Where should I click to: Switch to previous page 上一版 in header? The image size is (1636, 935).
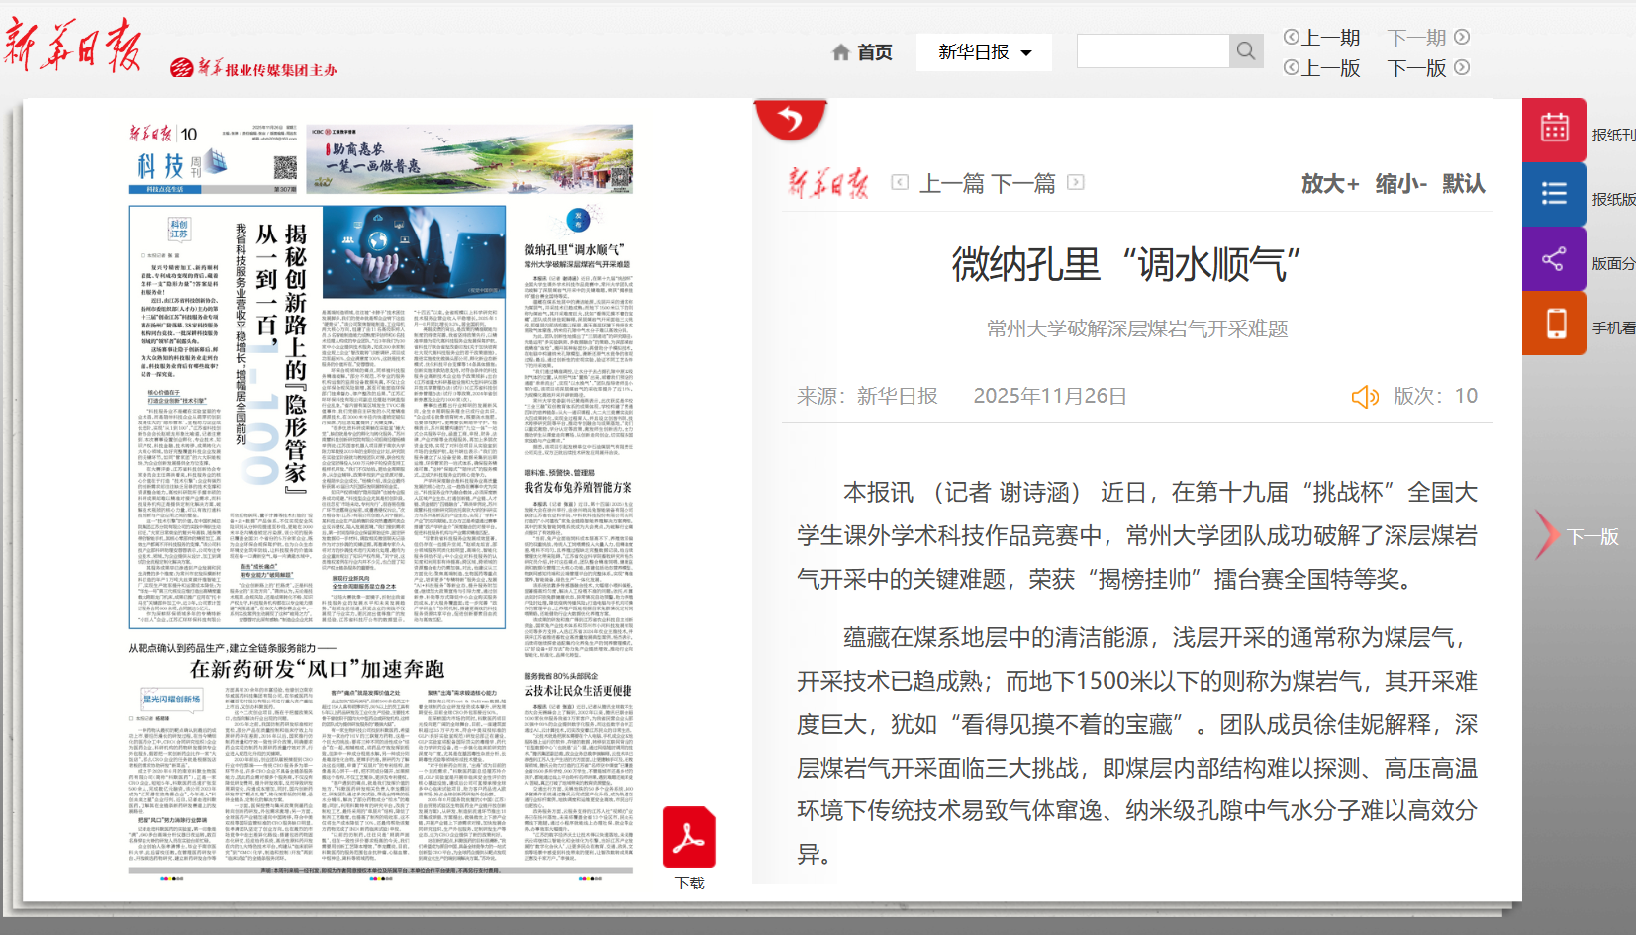click(x=1322, y=68)
